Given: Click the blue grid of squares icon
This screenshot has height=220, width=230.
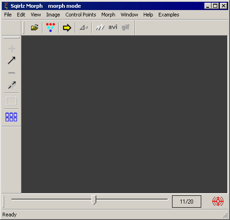Looking at the screenshot, I should pyautogui.click(x=11, y=117).
